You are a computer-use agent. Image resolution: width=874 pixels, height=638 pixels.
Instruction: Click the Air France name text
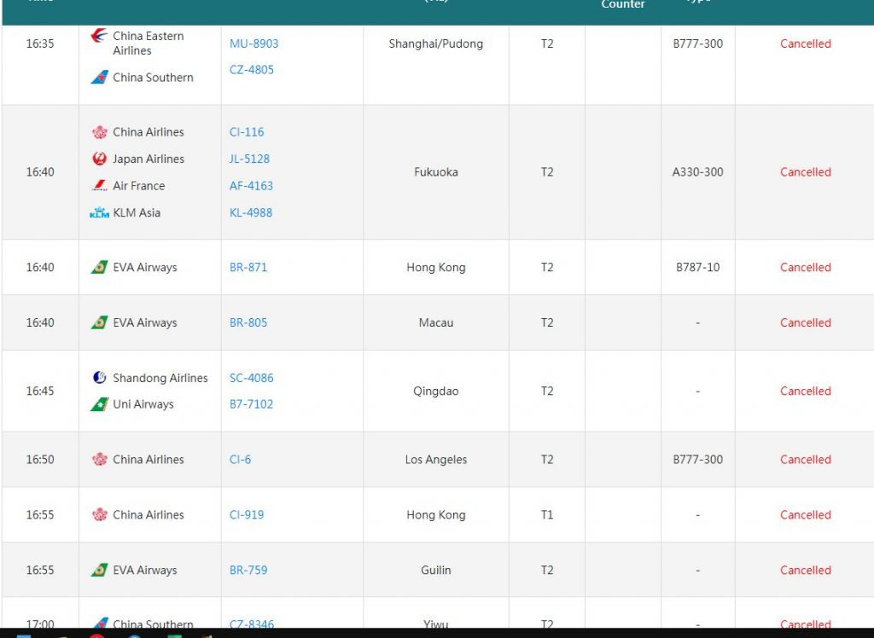[139, 186]
